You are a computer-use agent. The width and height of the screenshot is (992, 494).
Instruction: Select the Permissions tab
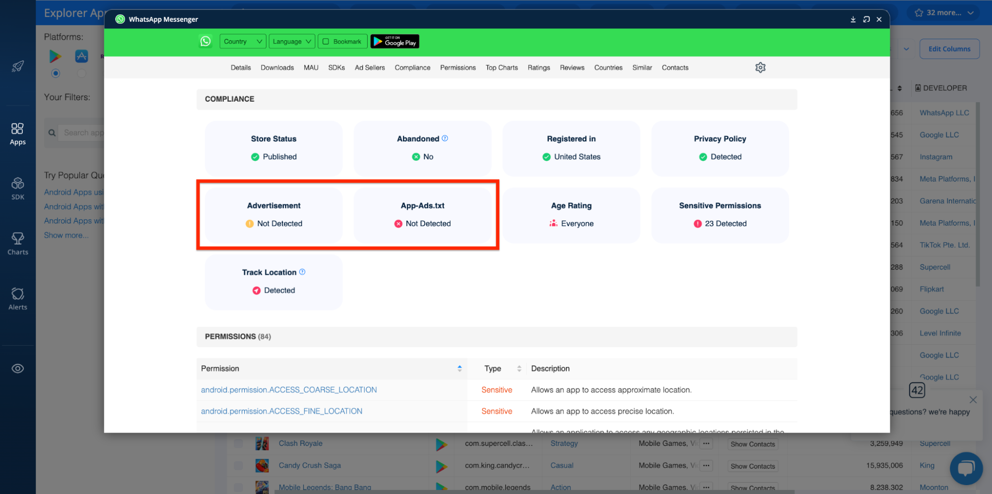point(458,67)
